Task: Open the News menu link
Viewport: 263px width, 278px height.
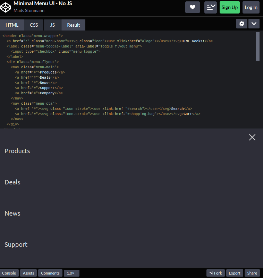Action: 12,214
